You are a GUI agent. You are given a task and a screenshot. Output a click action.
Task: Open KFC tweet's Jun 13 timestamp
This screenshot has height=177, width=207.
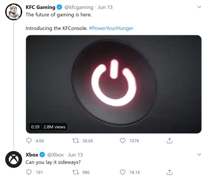[105, 7]
